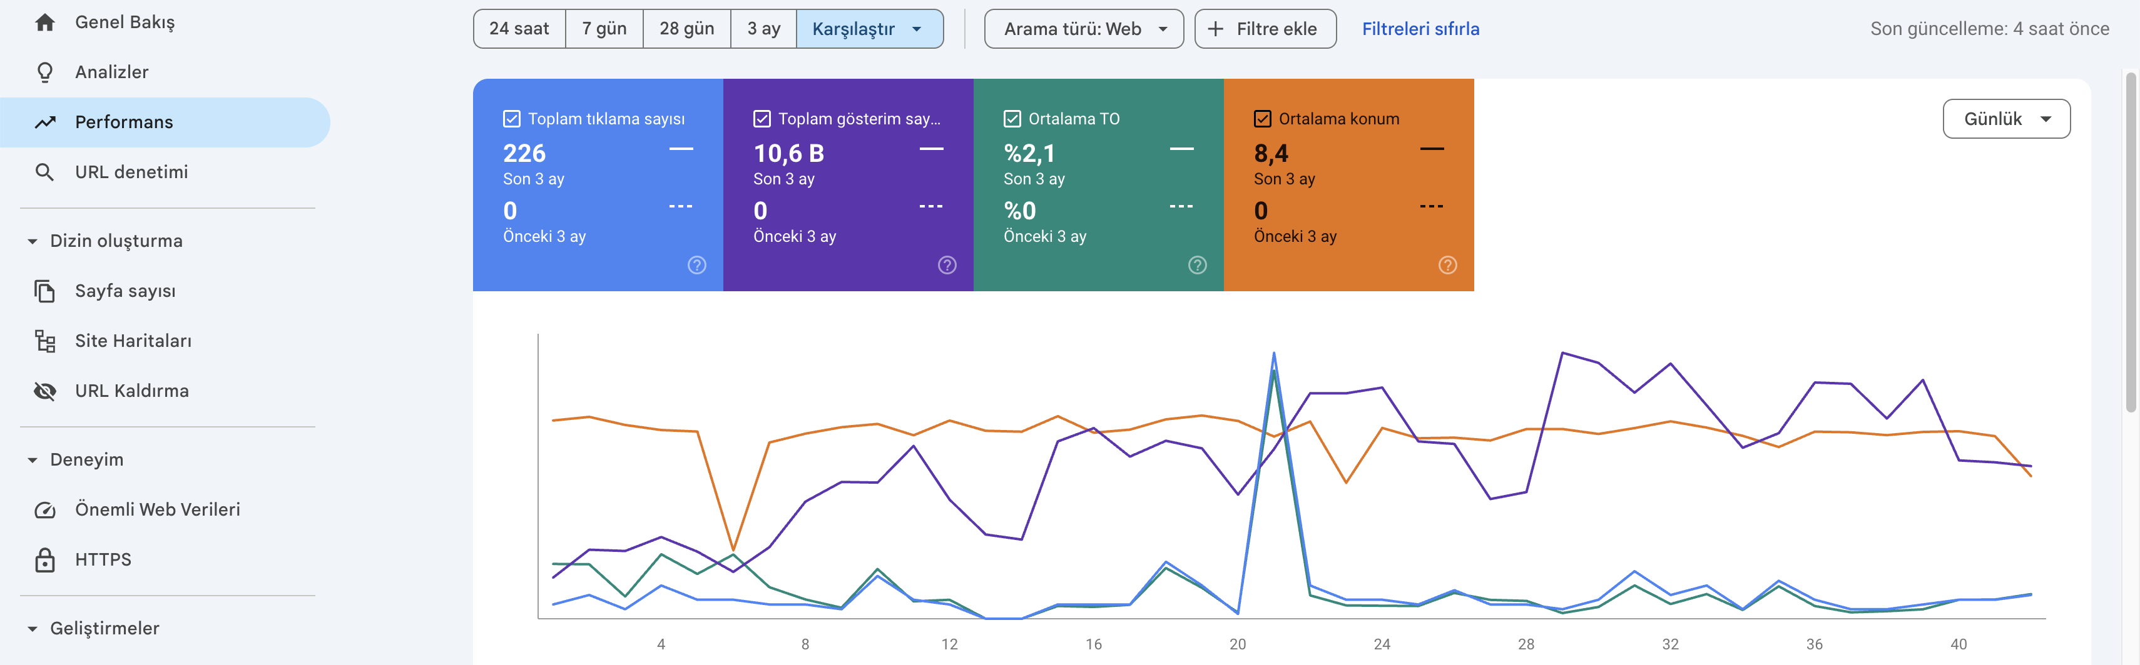
Task: Open the URL Kaldırma crossed-eye icon
Action: pos(45,391)
